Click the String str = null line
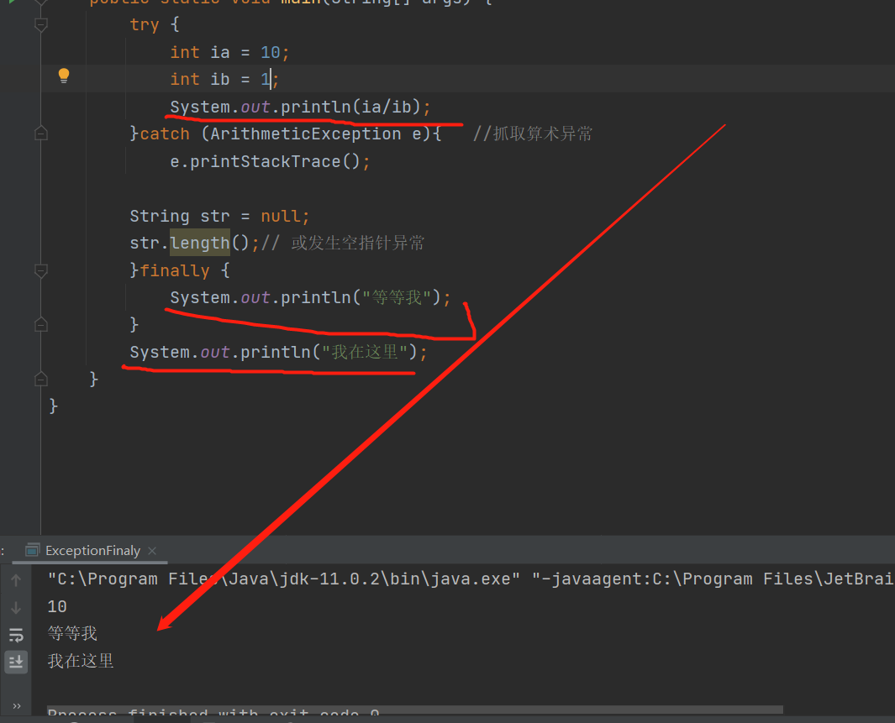Image resolution: width=895 pixels, height=723 pixels. 219,216
